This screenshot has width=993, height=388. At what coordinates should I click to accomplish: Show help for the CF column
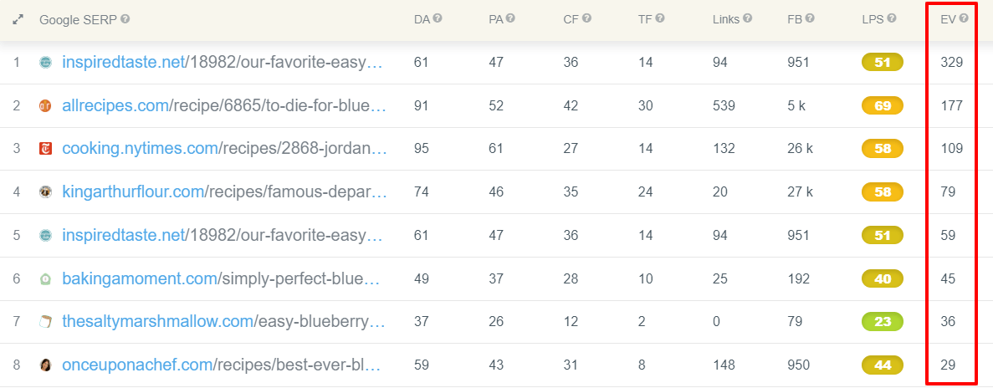point(586,19)
